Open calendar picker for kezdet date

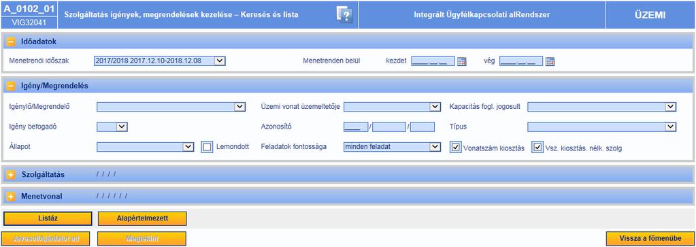tap(462, 61)
